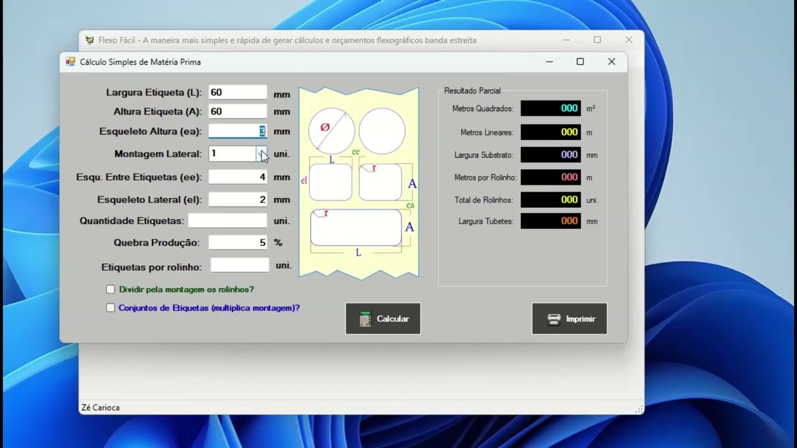797x448 pixels.
Task: Click the 'Esqueleto Altura (ea):' label
Action: click(151, 131)
